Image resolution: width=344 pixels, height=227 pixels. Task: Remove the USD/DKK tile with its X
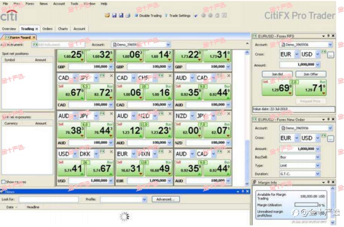[111, 152]
